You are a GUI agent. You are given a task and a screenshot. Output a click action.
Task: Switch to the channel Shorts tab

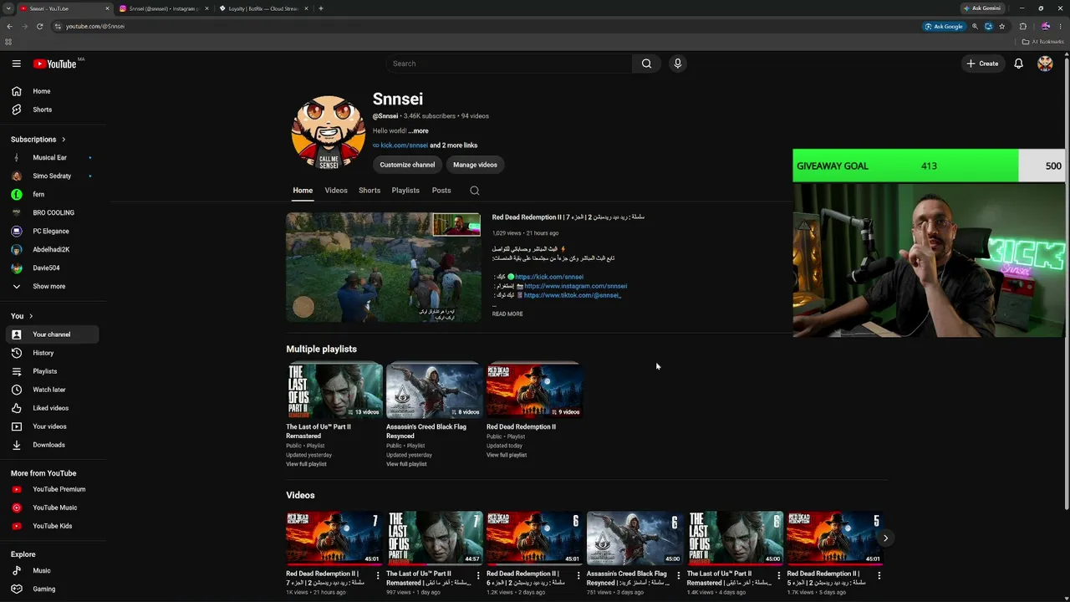click(x=369, y=191)
